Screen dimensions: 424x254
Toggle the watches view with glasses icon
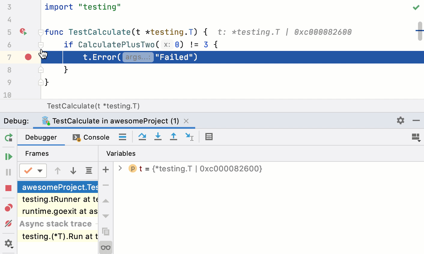(105, 247)
